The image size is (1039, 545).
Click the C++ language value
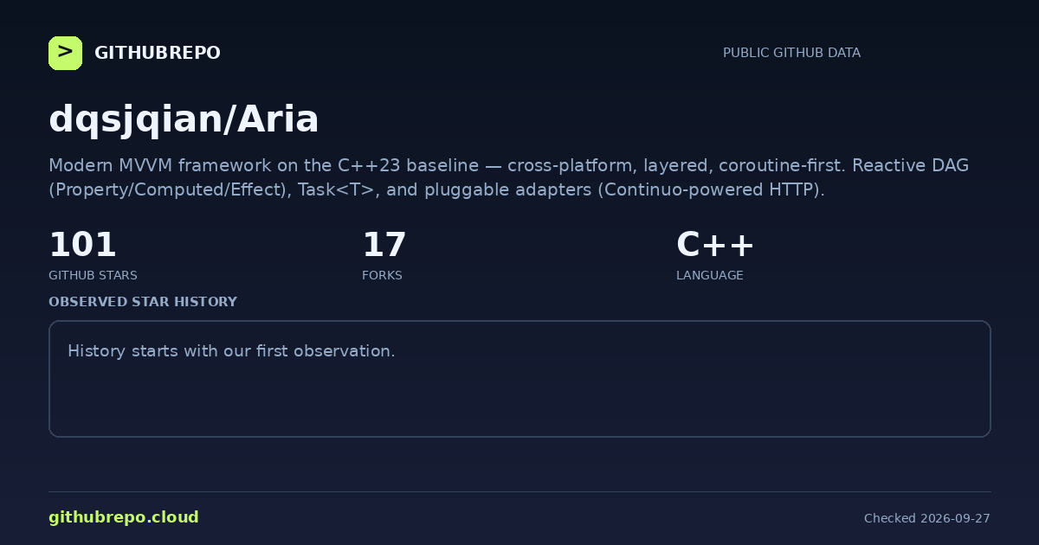pos(715,245)
